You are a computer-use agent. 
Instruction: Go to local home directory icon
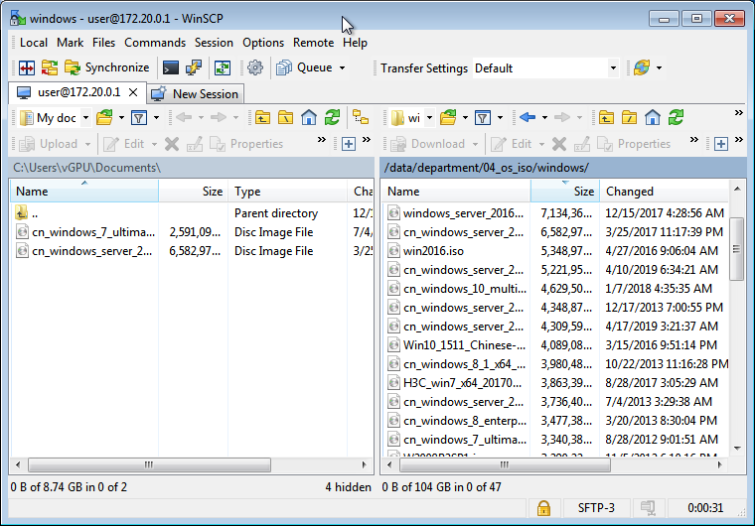(x=309, y=118)
